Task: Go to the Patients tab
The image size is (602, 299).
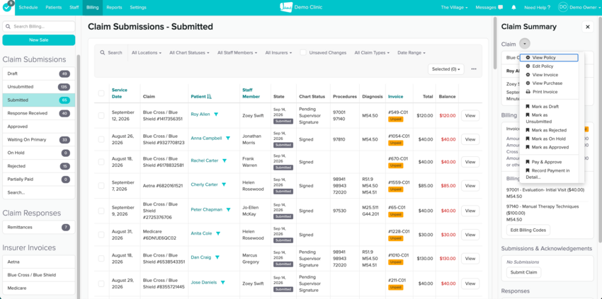Action: (53, 7)
